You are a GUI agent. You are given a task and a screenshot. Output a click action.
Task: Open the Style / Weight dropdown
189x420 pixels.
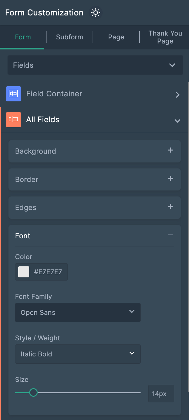click(x=78, y=354)
